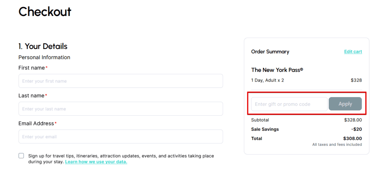Click the '1. Your Details' section heading
The height and width of the screenshot is (169, 381).
coord(43,46)
